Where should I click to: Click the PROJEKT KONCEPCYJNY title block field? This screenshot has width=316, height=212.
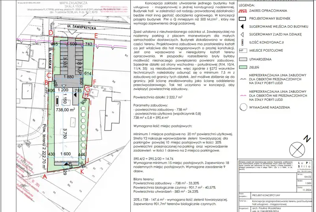265,195
